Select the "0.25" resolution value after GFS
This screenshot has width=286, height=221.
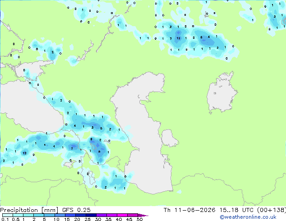click(84, 210)
